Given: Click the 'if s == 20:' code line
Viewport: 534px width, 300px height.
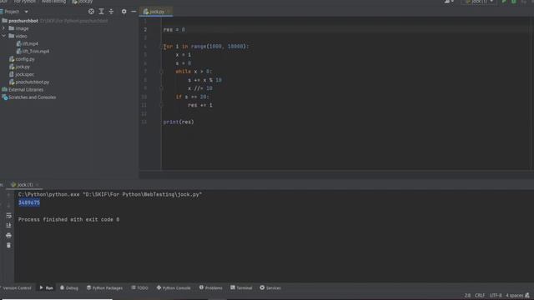Looking at the screenshot, I should [x=193, y=97].
